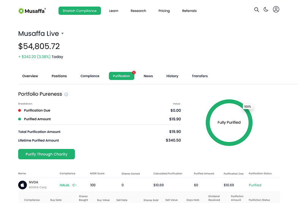Toggle dark mode moon icon
The width and height of the screenshot is (298, 203).
click(x=266, y=9)
